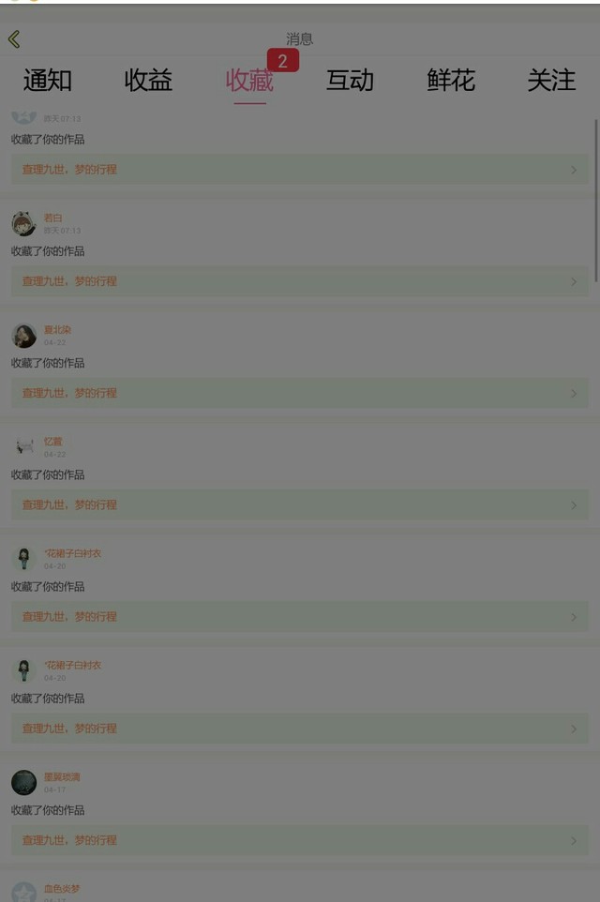Go to the 鲜花 tab
This screenshot has height=902, width=600.
pyautogui.click(x=451, y=80)
